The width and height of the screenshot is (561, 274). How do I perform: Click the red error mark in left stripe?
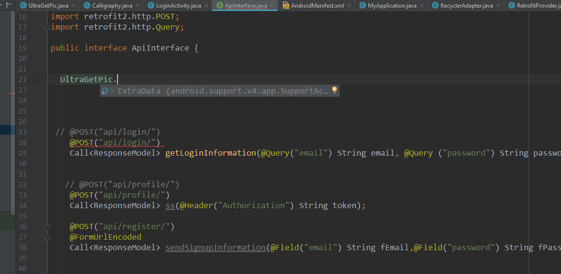coord(12,94)
